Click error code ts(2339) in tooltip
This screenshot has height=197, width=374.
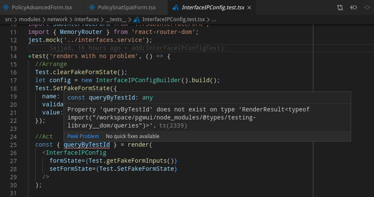point(173,125)
